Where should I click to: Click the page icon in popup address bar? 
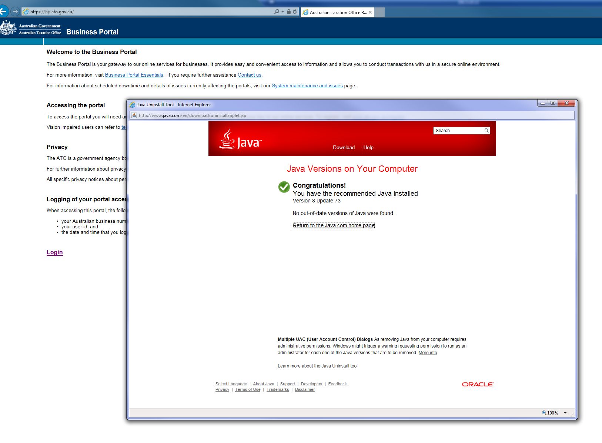point(134,115)
